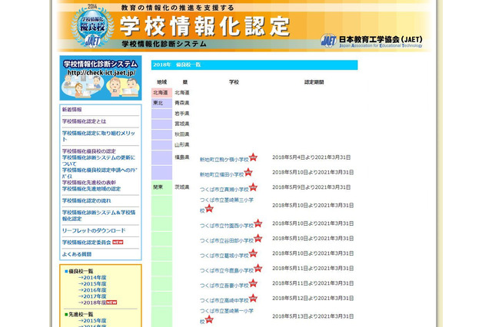
Task: Click the 岩手県 prefecture cell
Action: click(x=182, y=114)
